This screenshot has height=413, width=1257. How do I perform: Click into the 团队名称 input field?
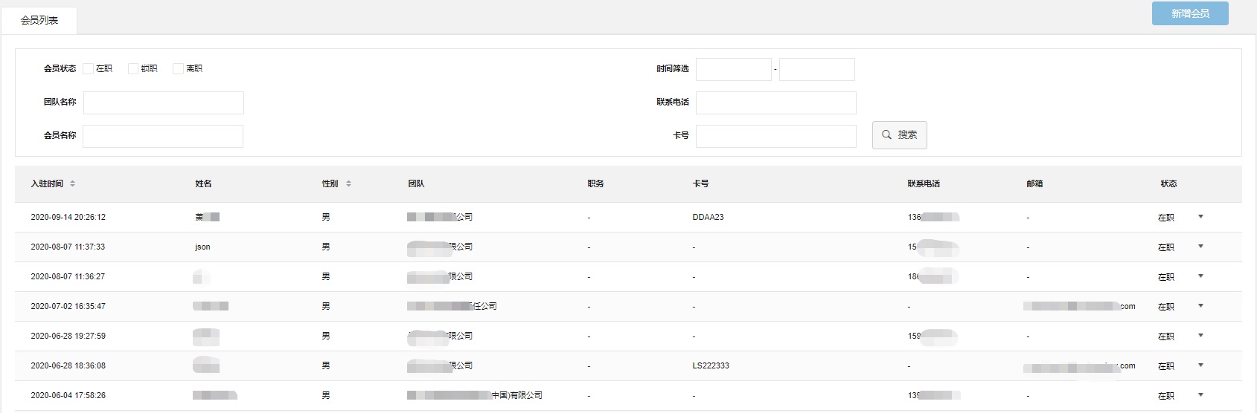click(x=164, y=103)
